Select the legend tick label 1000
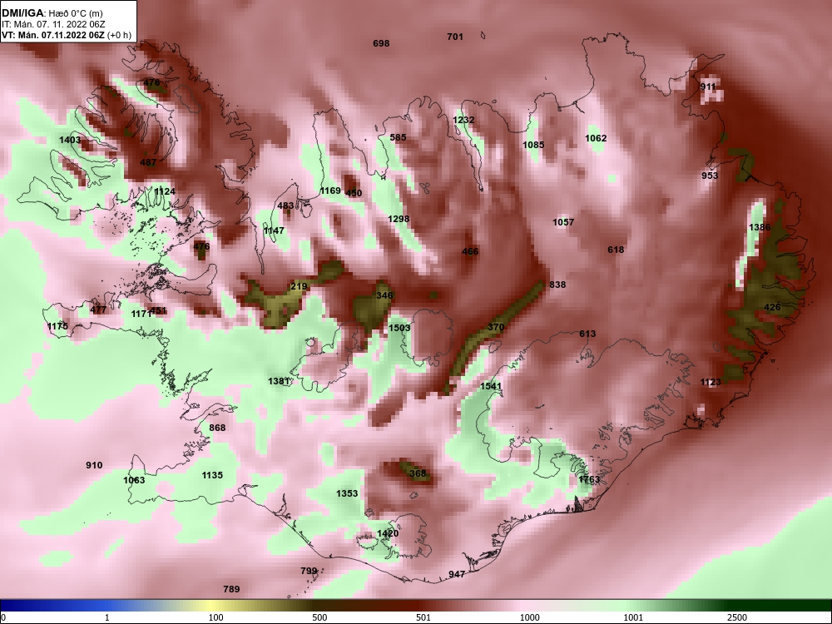Viewport: 832px width, 624px height. (529, 617)
